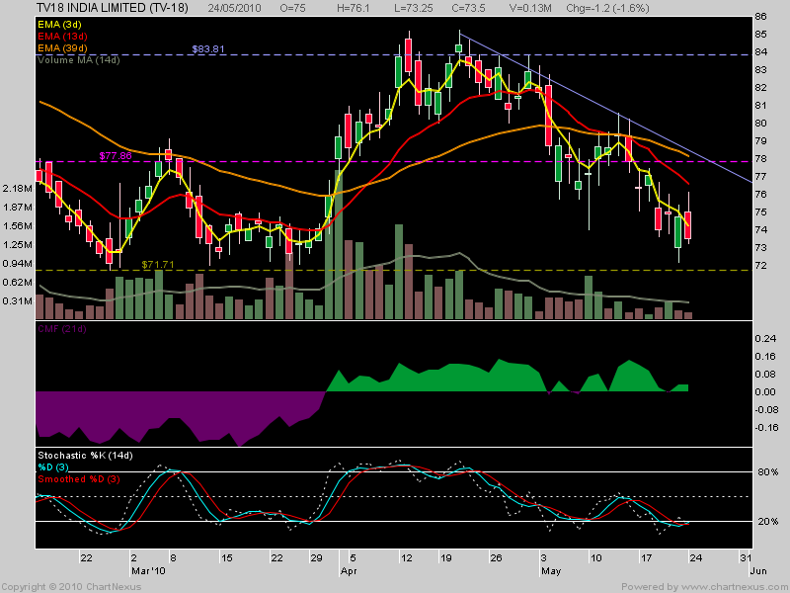The image size is (790, 593).
Task: Click the 0.24 CMF axis label
Action: pyautogui.click(x=765, y=338)
